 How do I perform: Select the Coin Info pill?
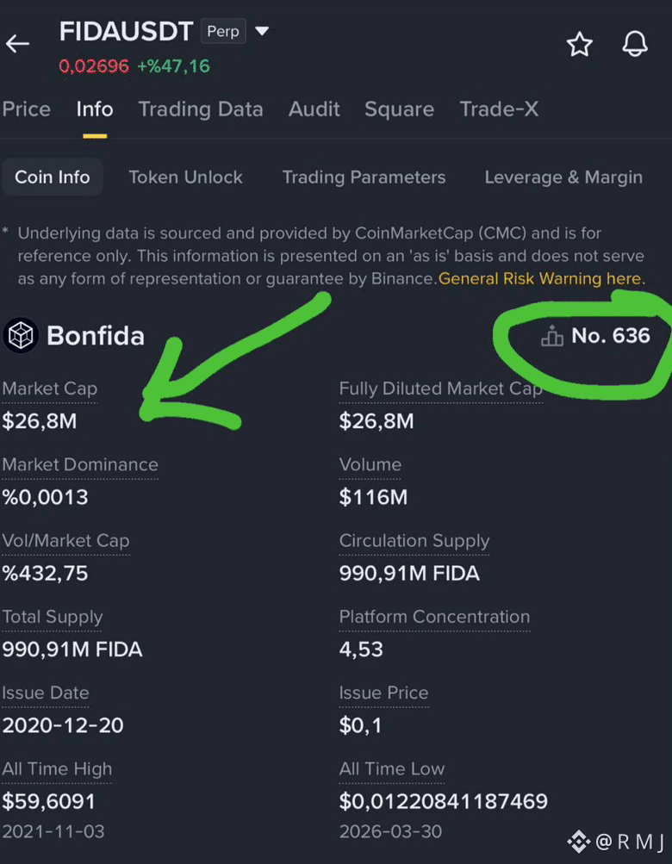tap(53, 177)
